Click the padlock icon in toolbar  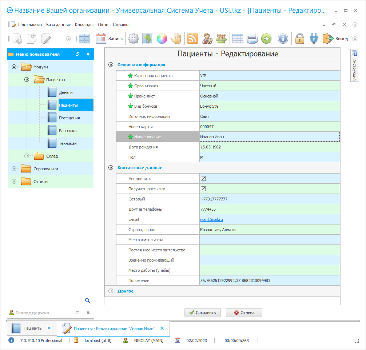point(299,39)
